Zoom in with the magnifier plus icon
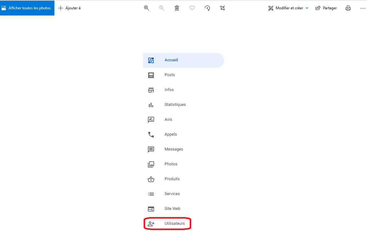 [146, 8]
